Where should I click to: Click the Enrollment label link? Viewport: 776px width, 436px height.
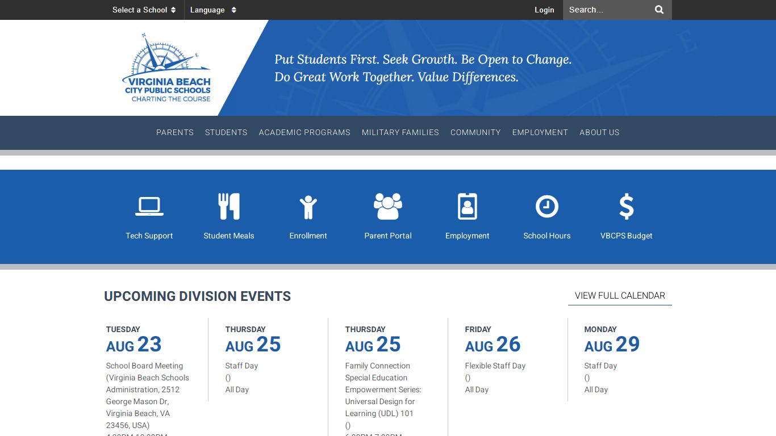(x=308, y=236)
